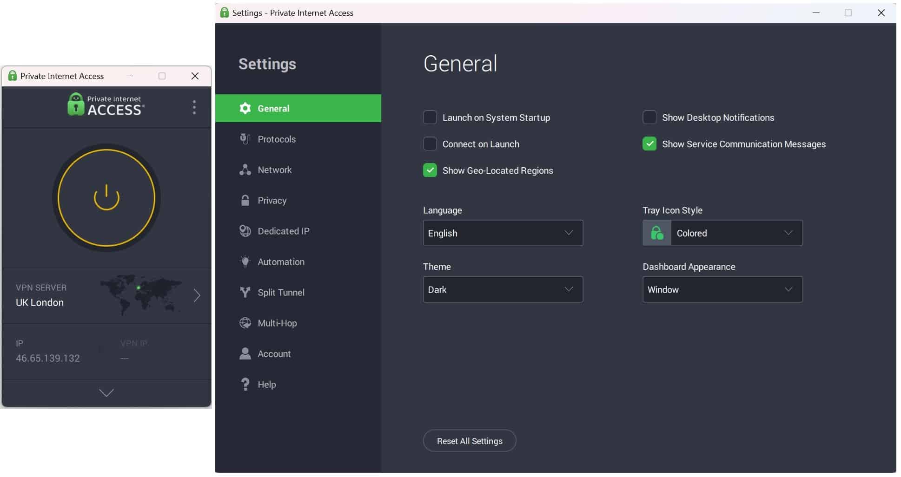Click the Settings window title bar lock icon
Viewport: 901px width, 477px height.
tap(224, 13)
